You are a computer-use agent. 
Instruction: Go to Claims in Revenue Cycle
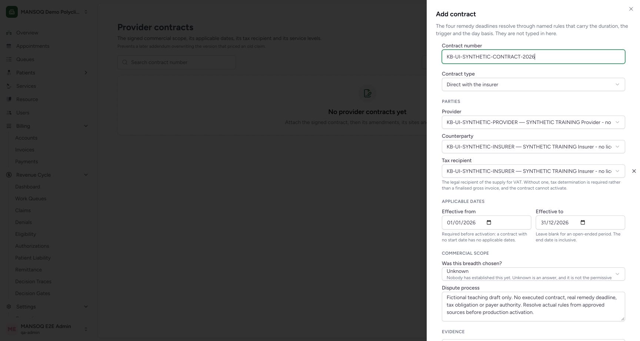point(23,210)
